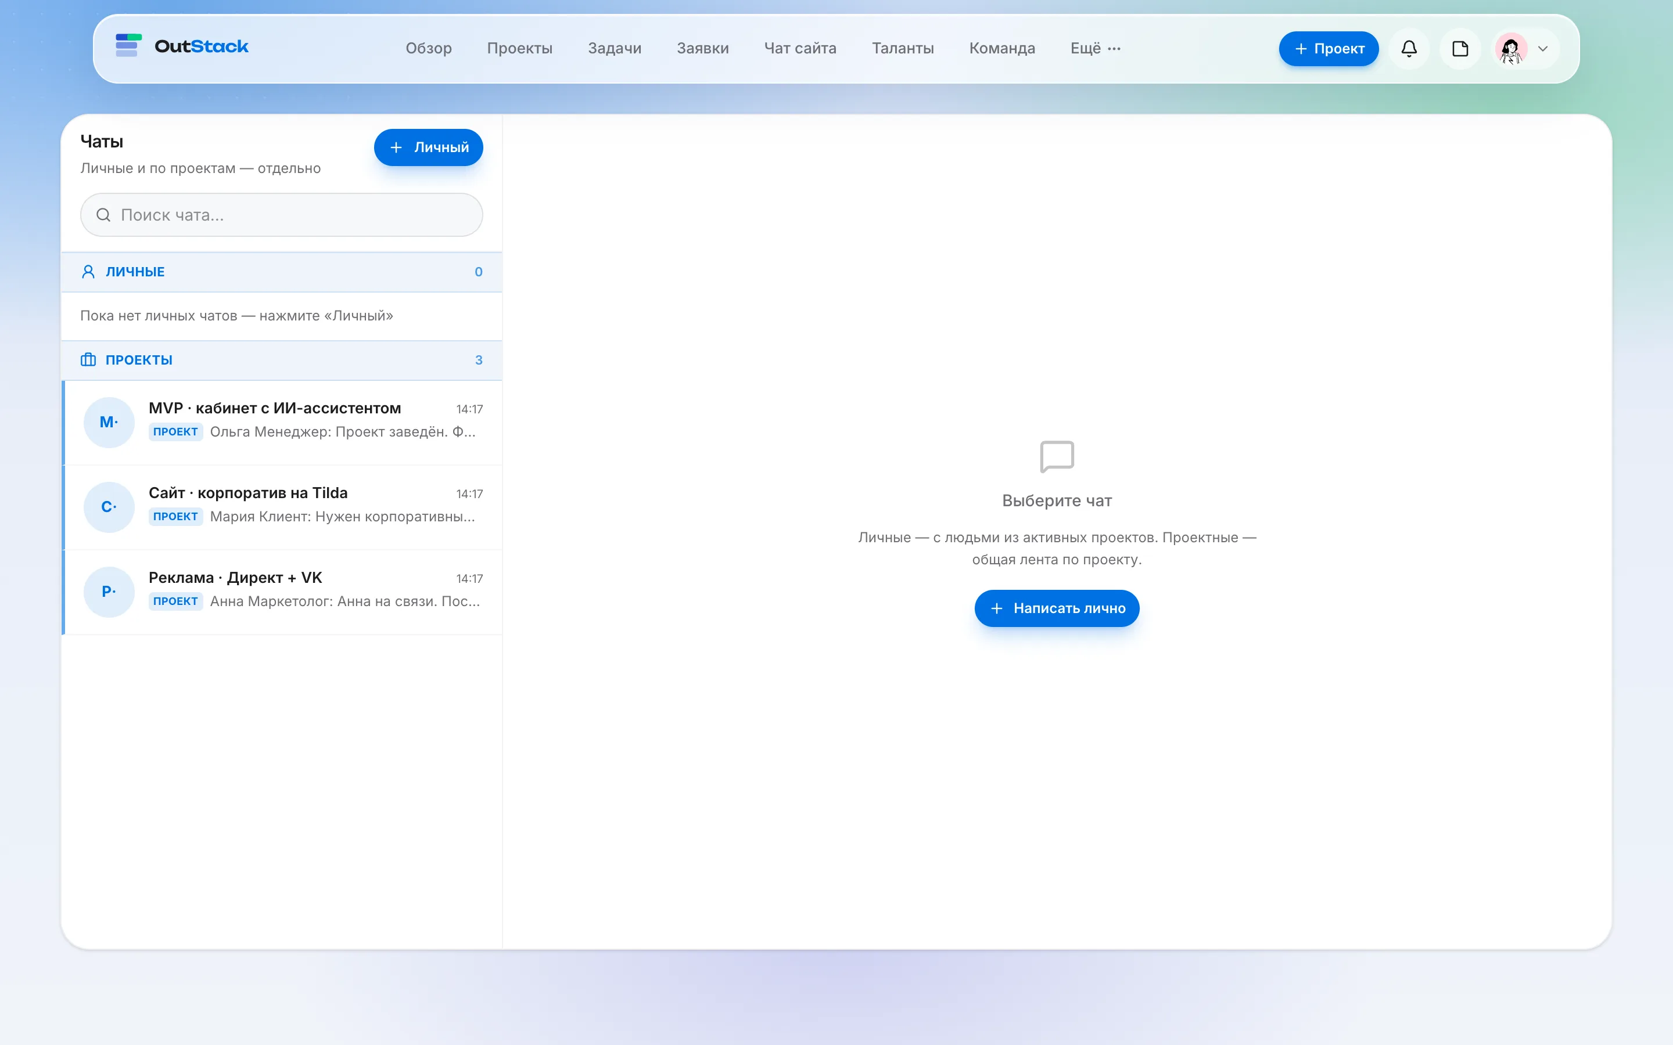Go to the Обзор tab
The height and width of the screenshot is (1045, 1673).
pos(429,48)
